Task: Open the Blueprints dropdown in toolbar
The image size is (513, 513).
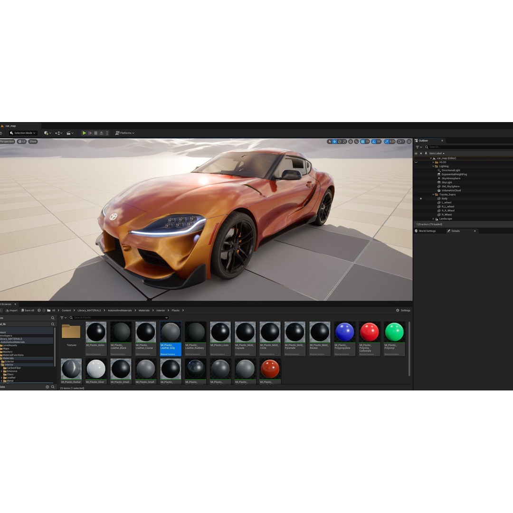Action: [58, 133]
